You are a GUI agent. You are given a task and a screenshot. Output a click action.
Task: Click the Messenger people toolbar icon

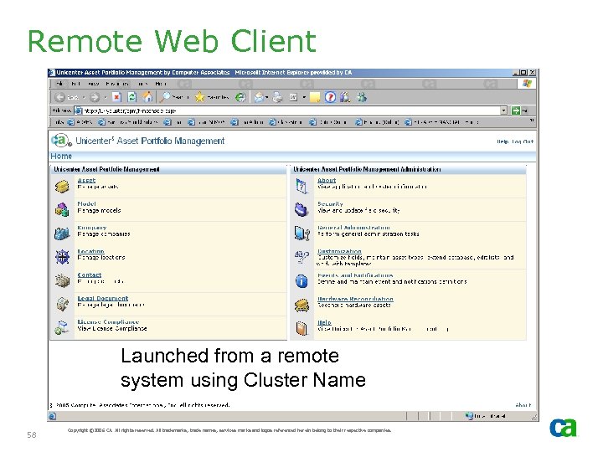point(362,97)
